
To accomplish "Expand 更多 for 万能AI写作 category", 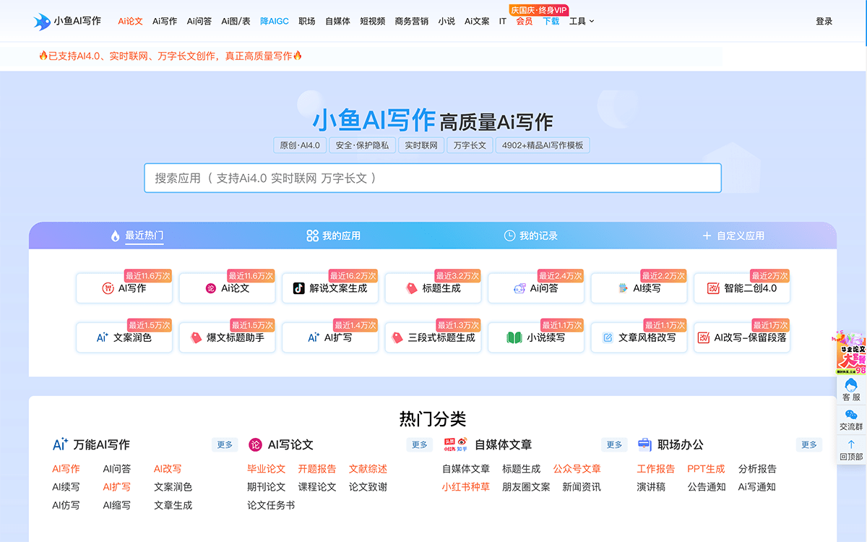I will pos(225,444).
